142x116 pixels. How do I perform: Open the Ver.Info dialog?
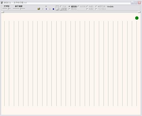tap(110, 6)
